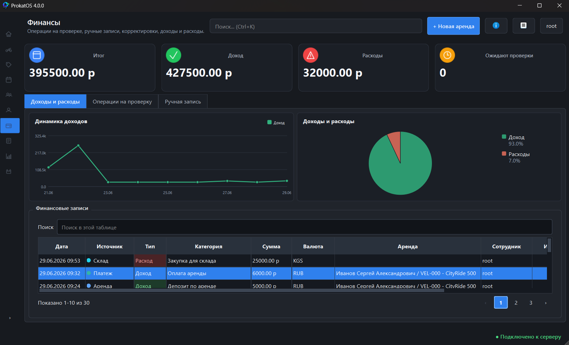
Task: Click the peak point on income line chart
Action: pos(78,146)
